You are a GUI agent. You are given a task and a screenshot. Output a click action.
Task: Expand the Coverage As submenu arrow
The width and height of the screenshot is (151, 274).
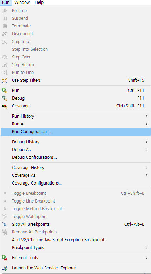pyautogui.click(x=147, y=175)
